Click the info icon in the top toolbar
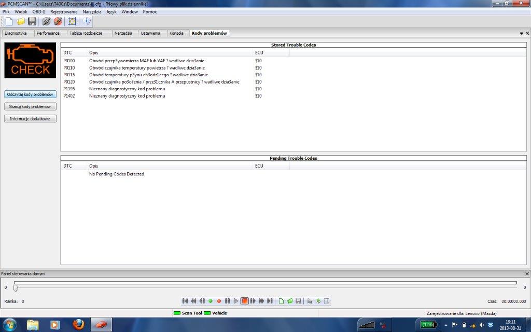531x332 pixels. pos(87,21)
